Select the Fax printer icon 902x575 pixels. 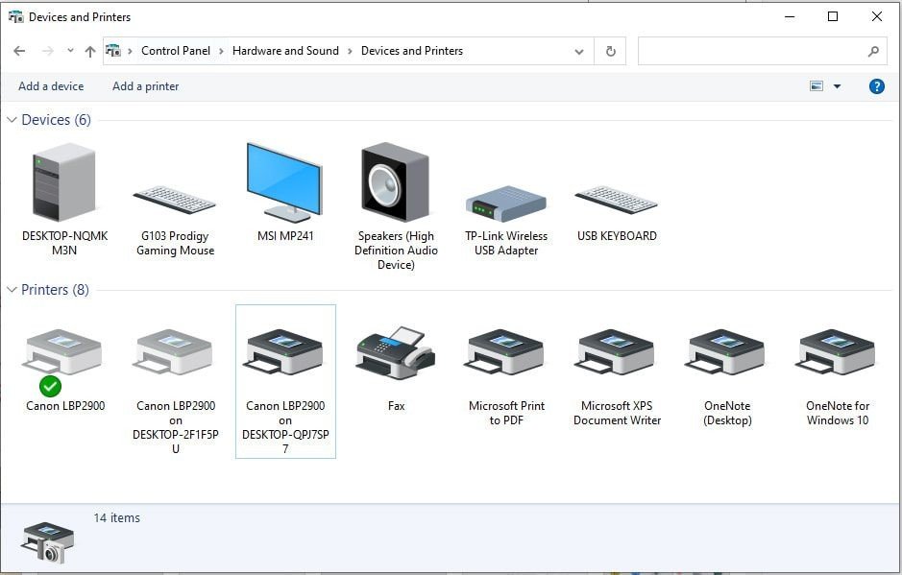tap(396, 354)
